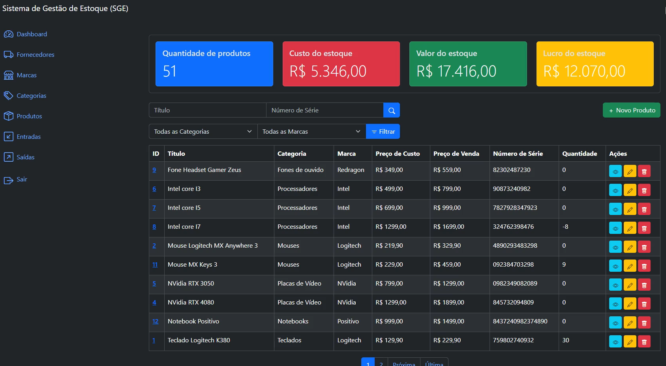Delete the Fone Headset Gamer Zeus product
666x366 pixels.
(x=644, y=172)
